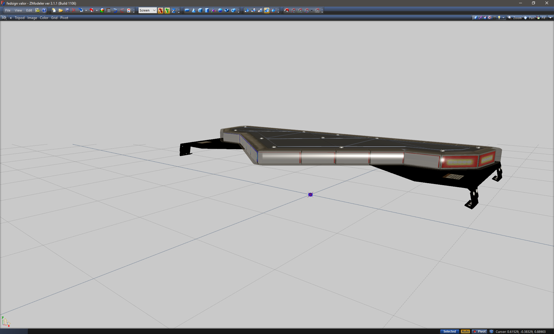Expand the viewport options arrow at far right
This screenshot has height=334, width=554.
pyautogui.click(x=550, y=18)
